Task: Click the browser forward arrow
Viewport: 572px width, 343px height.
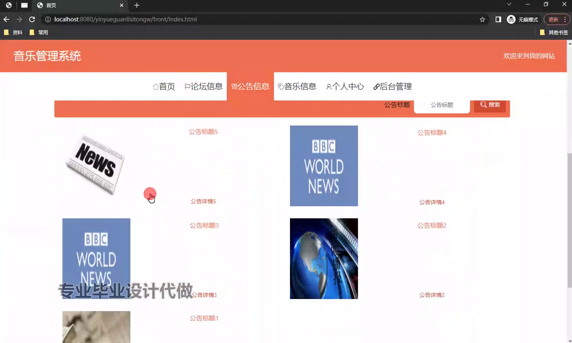Action: (19, 19)
